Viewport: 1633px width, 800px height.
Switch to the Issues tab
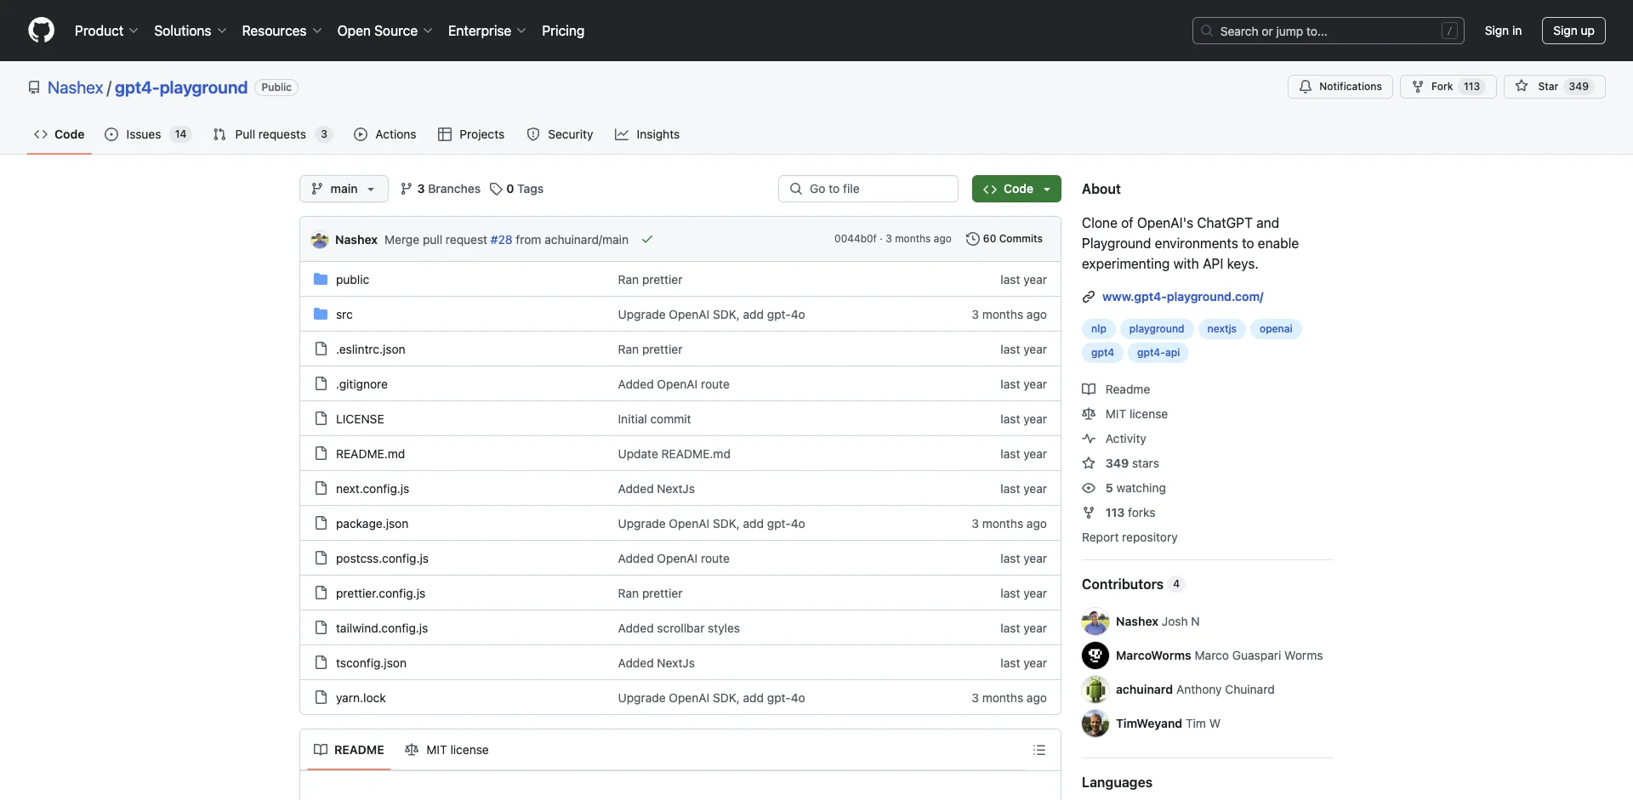[x=148, y=134]
